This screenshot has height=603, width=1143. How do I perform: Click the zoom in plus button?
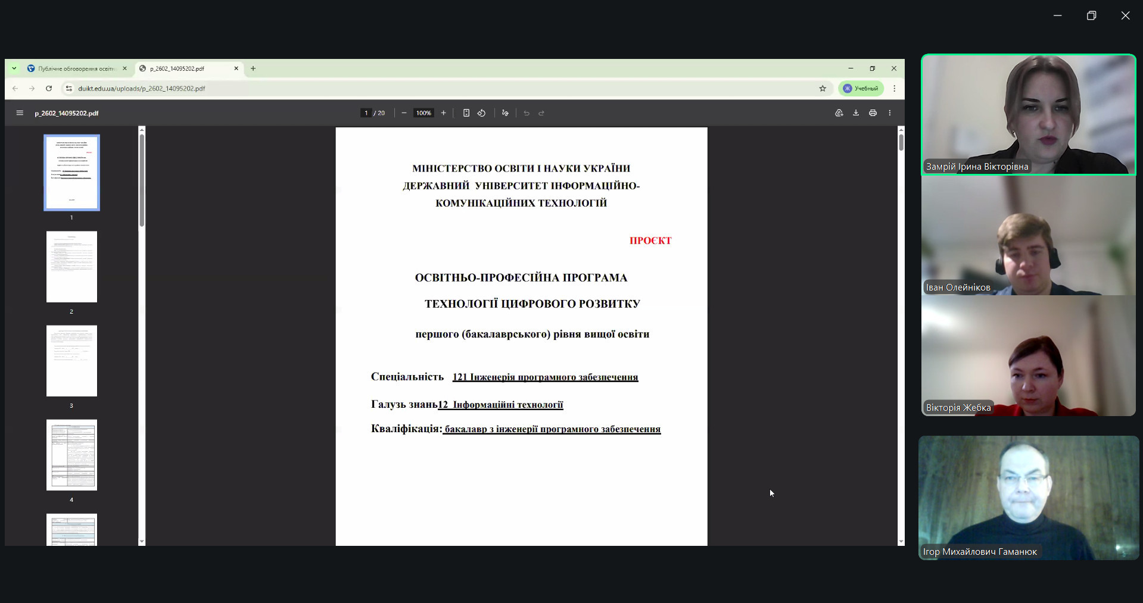coord(443,113)
